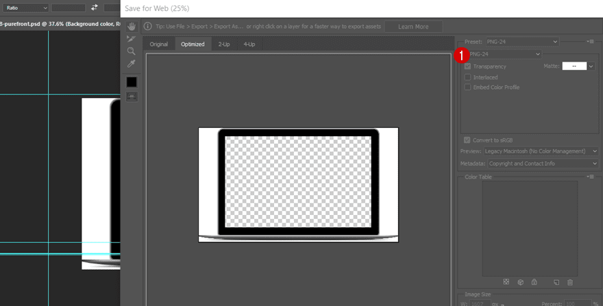Image resolution: width=603 pixels, height=306 pixels.
Task: Click the empty Color Table area
Action: click(530, 229)
